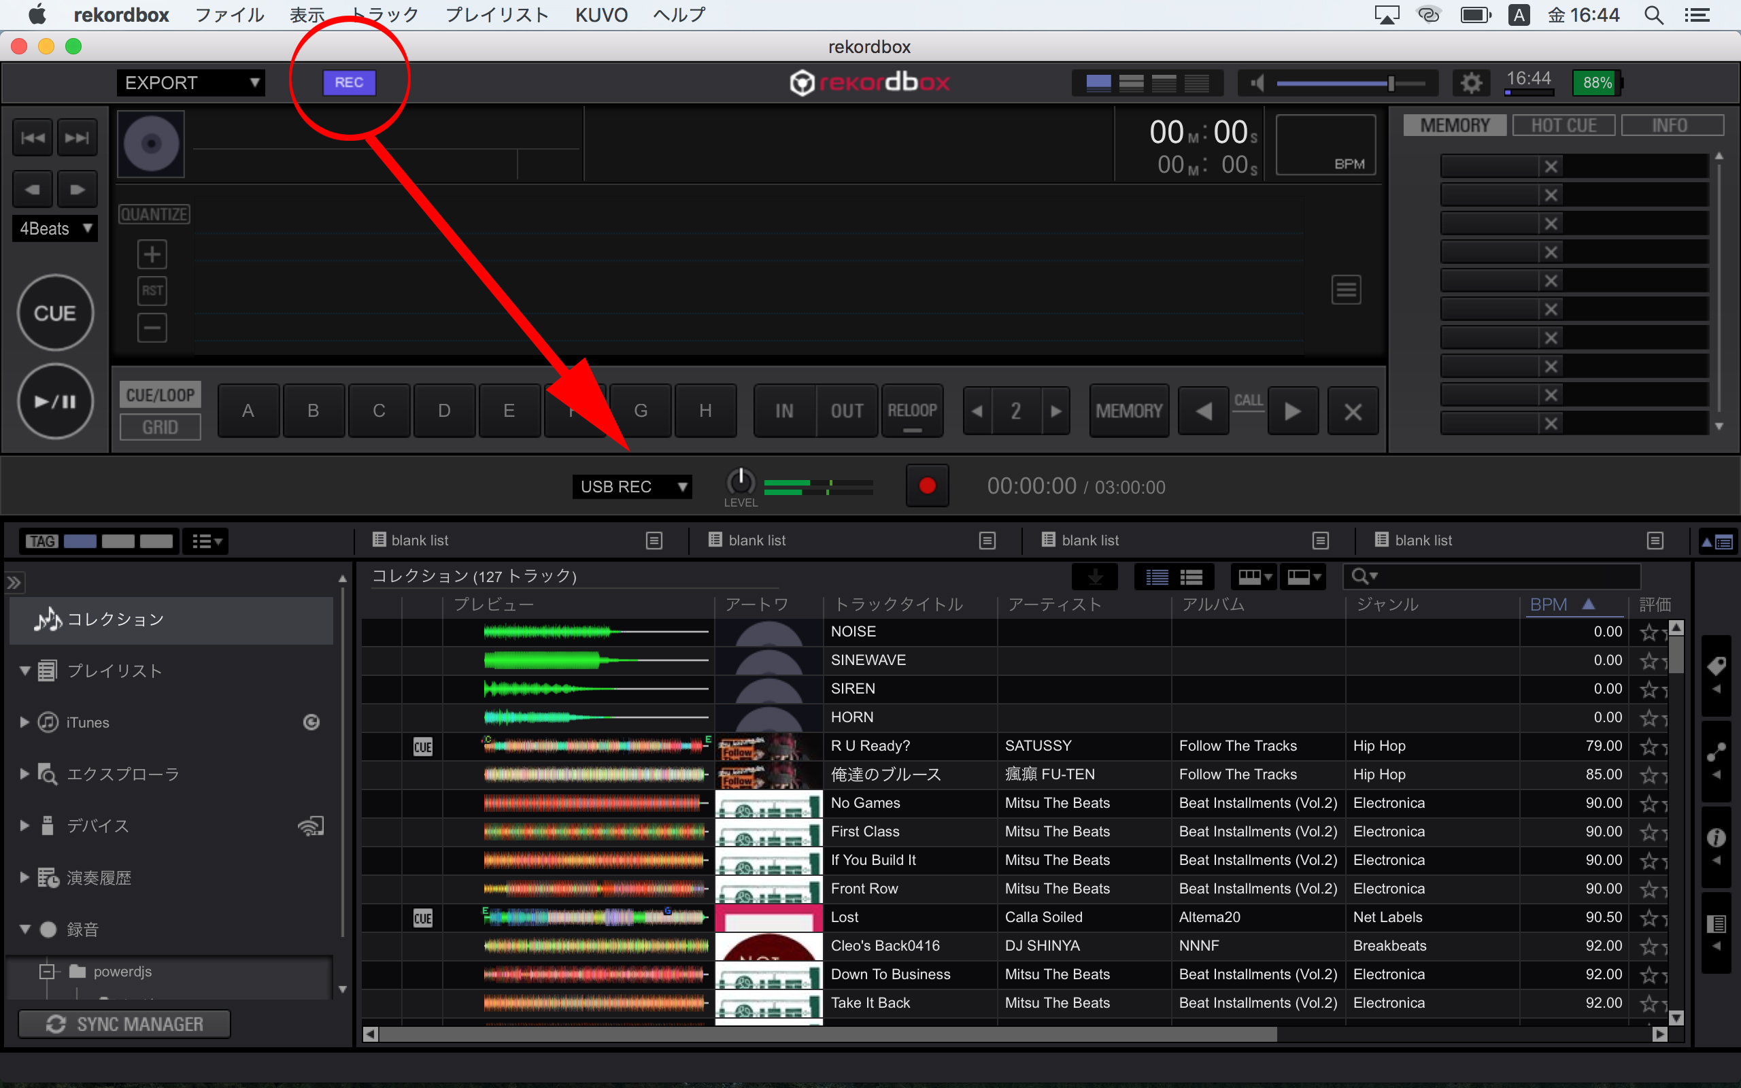Click the plus beat grid zoom icon
1741x1088 pixels.
[152, 254]
